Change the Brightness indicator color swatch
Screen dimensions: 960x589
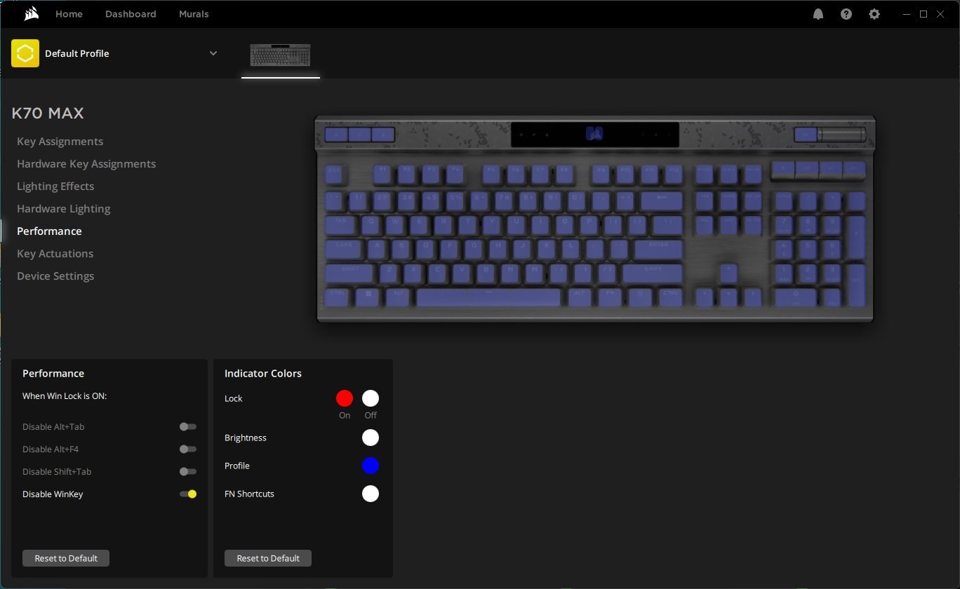coord(371,438)
